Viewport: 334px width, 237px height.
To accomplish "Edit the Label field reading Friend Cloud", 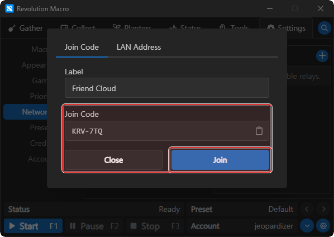I will (167, 88).
